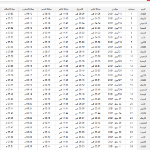Select Fajr time 04:06 on Ramadan day 1

point(96,14)
